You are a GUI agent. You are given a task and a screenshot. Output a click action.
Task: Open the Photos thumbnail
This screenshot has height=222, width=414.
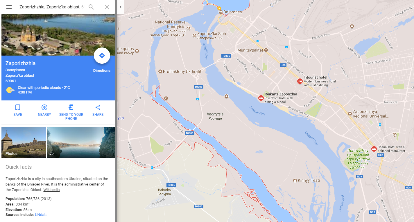point(24,143)
